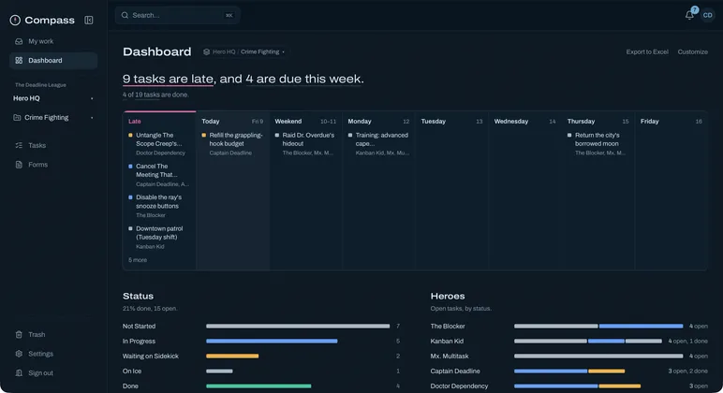723x393 pixels.
Task: Click '4 are due this week' link
Action: (303, 79)
